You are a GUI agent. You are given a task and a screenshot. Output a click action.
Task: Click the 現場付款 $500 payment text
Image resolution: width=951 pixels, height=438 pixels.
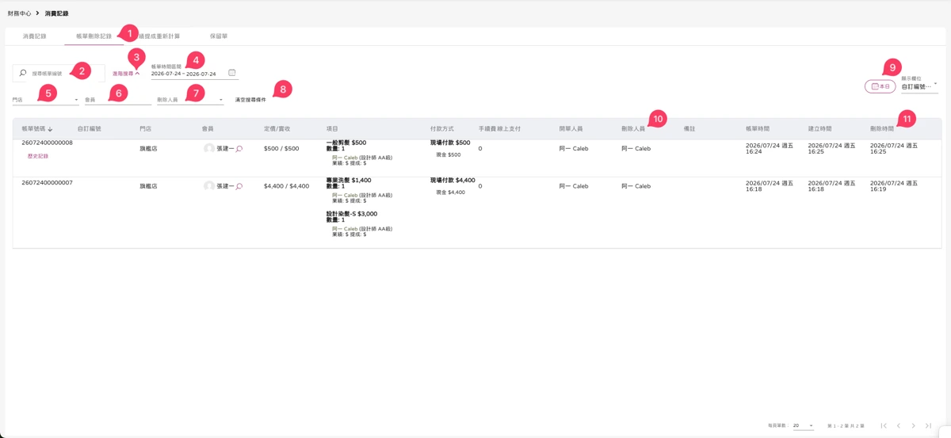click(450, 143)
